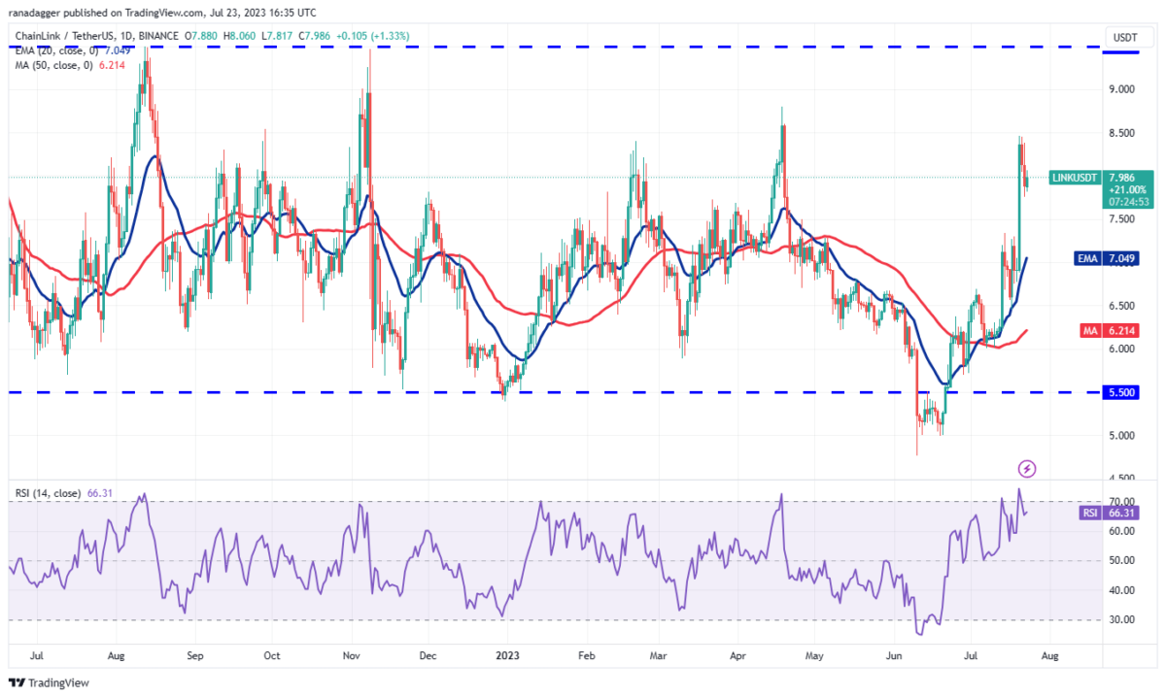Click the 50.00 RSI axis value
The image size is (1166, 698).
pyautogui.click(x=1121, y=560)
